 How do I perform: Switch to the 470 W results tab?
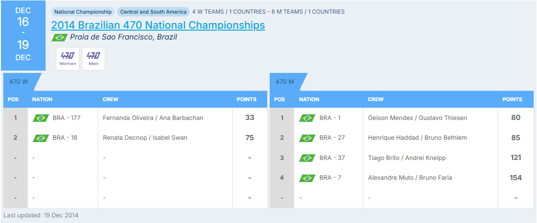pyautogui.click(x=19, y=82)
